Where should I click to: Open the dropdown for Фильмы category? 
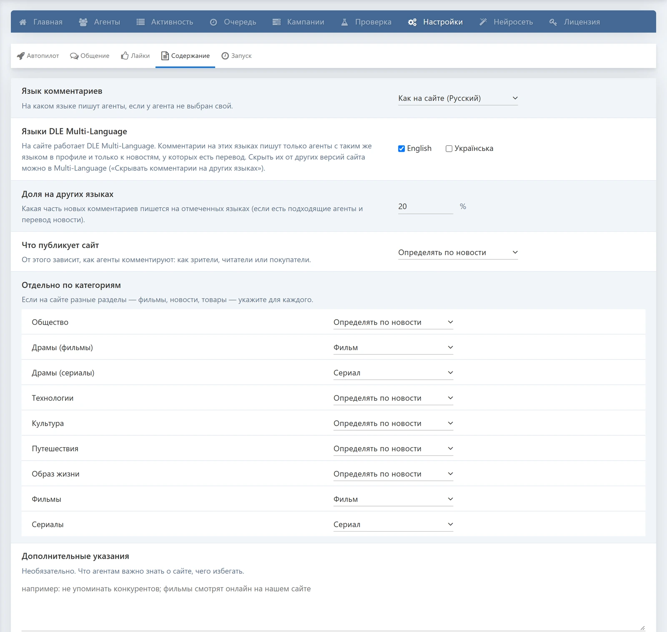click(393, 499)
